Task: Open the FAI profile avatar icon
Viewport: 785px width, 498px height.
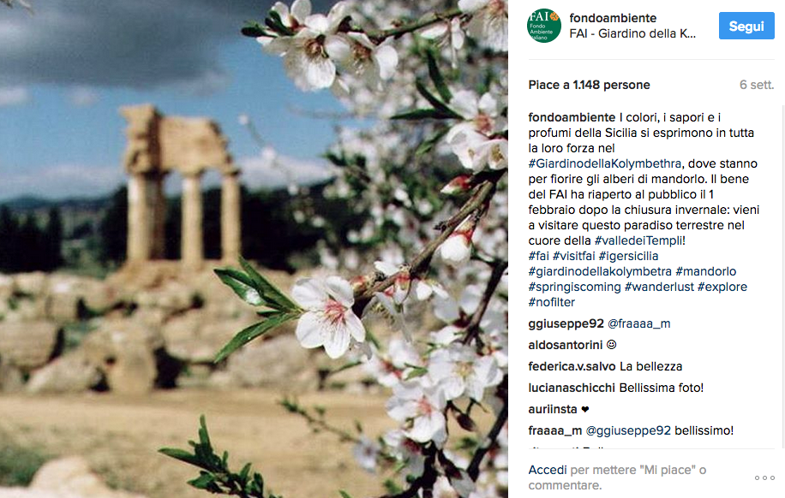Action: [543, 26]
